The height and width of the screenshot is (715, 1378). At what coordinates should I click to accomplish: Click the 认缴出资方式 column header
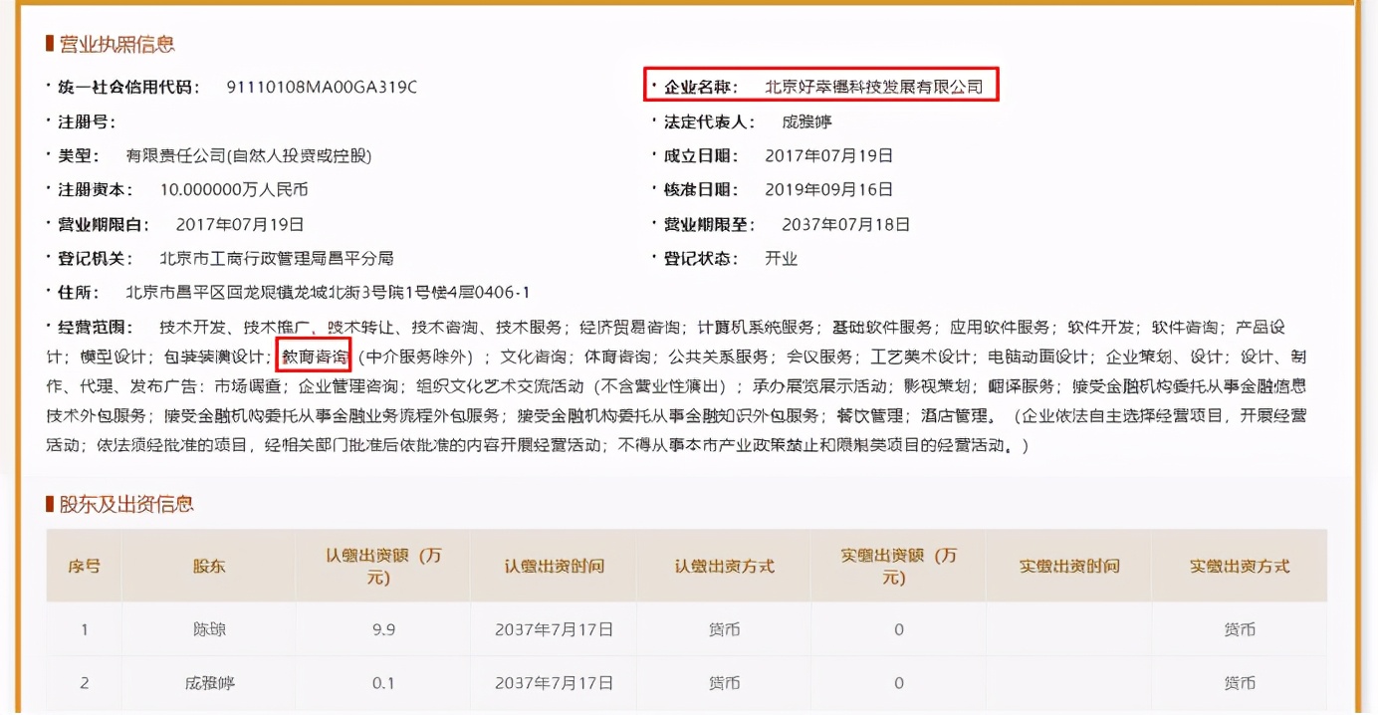click(x=724, y=566)
